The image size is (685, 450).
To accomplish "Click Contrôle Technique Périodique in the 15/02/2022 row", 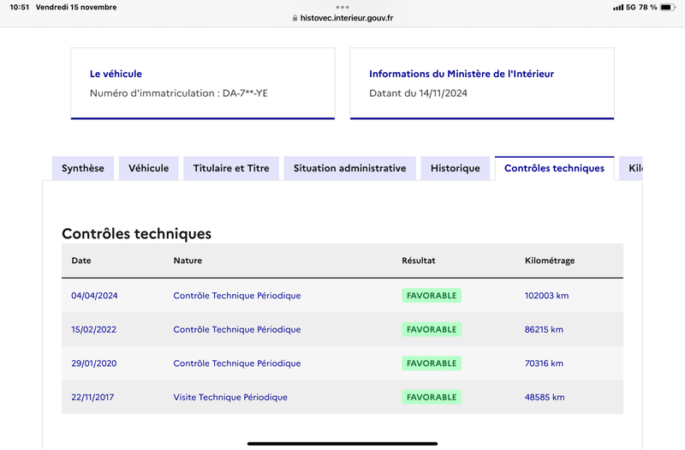I will [x=237, y=330].
